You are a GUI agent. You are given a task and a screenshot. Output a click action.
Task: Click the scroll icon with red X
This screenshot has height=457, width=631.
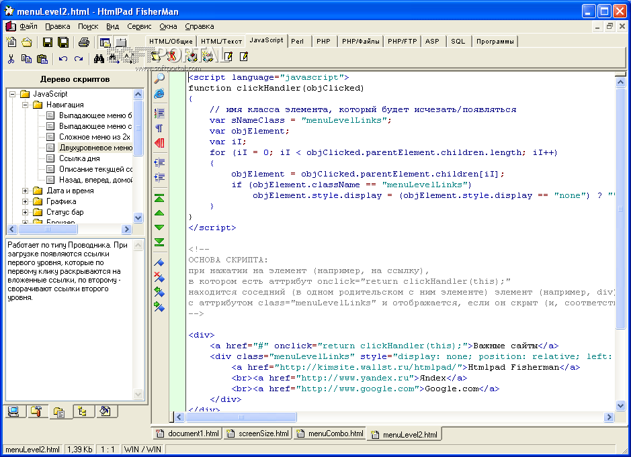click(x=171, y=56)
